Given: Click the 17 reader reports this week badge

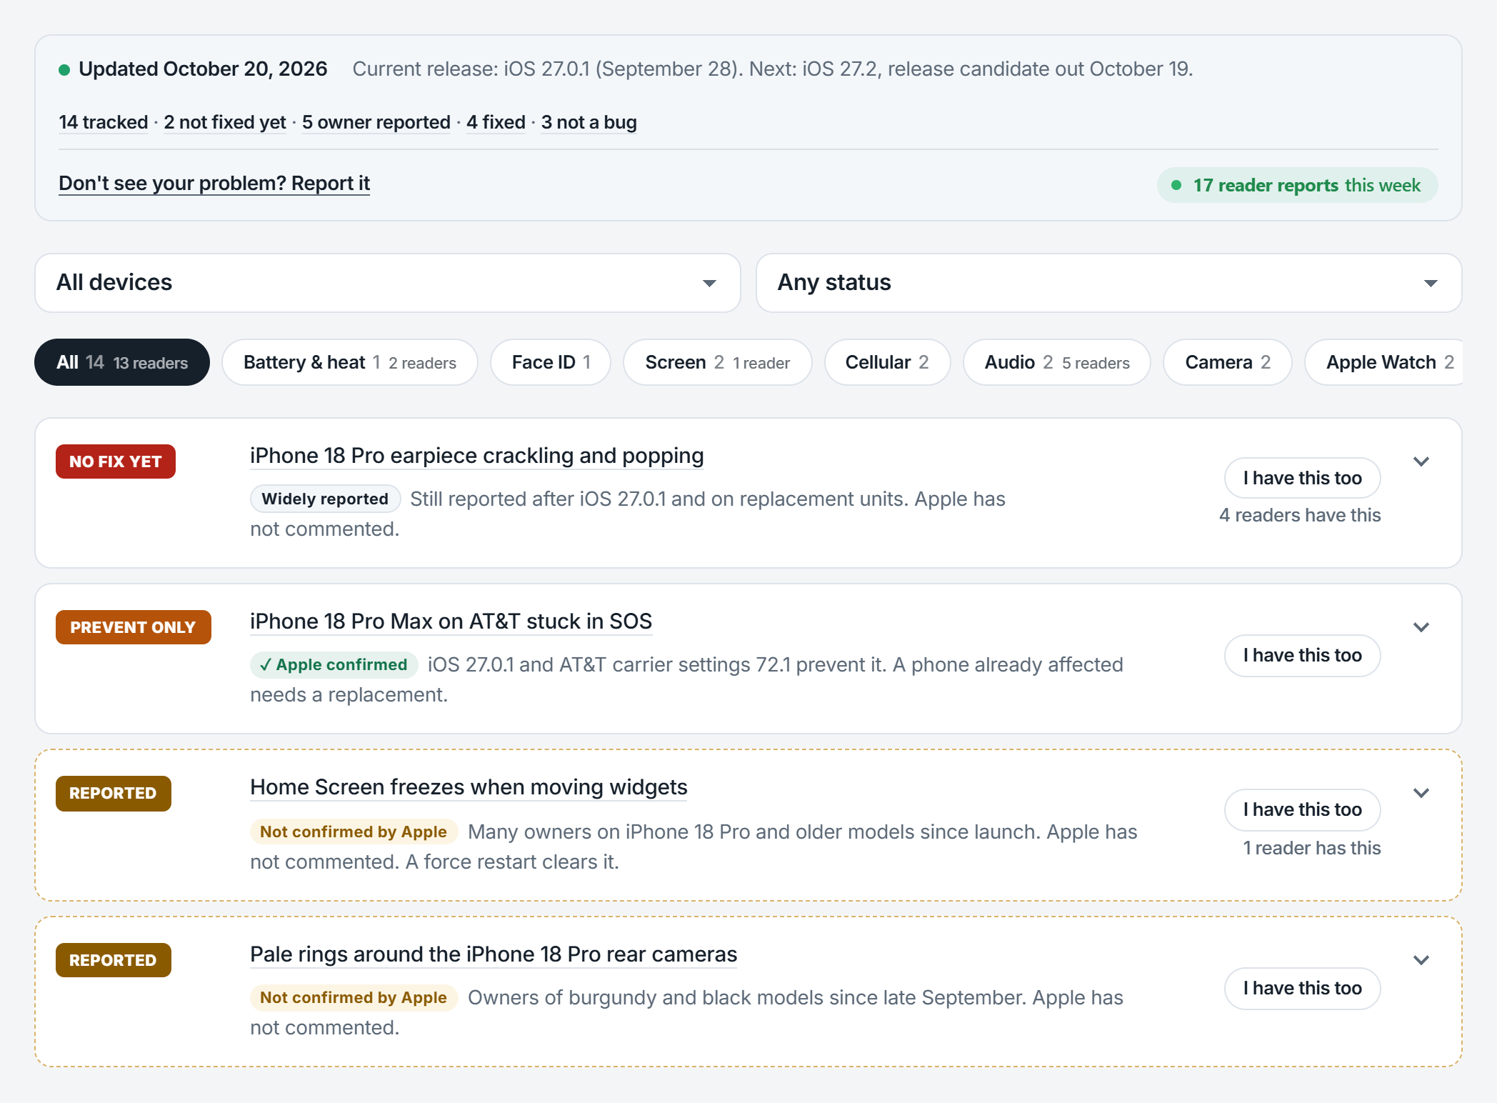Looking at the screenshot, I should pos(1297,185).
